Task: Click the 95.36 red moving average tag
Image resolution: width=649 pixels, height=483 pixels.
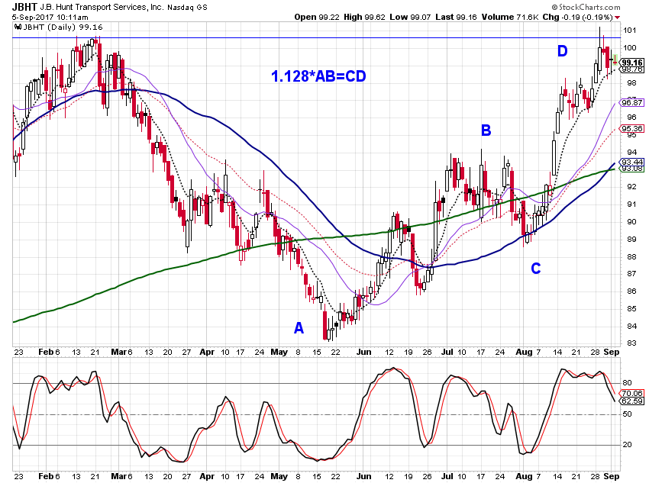Action: tap(632, 129)
